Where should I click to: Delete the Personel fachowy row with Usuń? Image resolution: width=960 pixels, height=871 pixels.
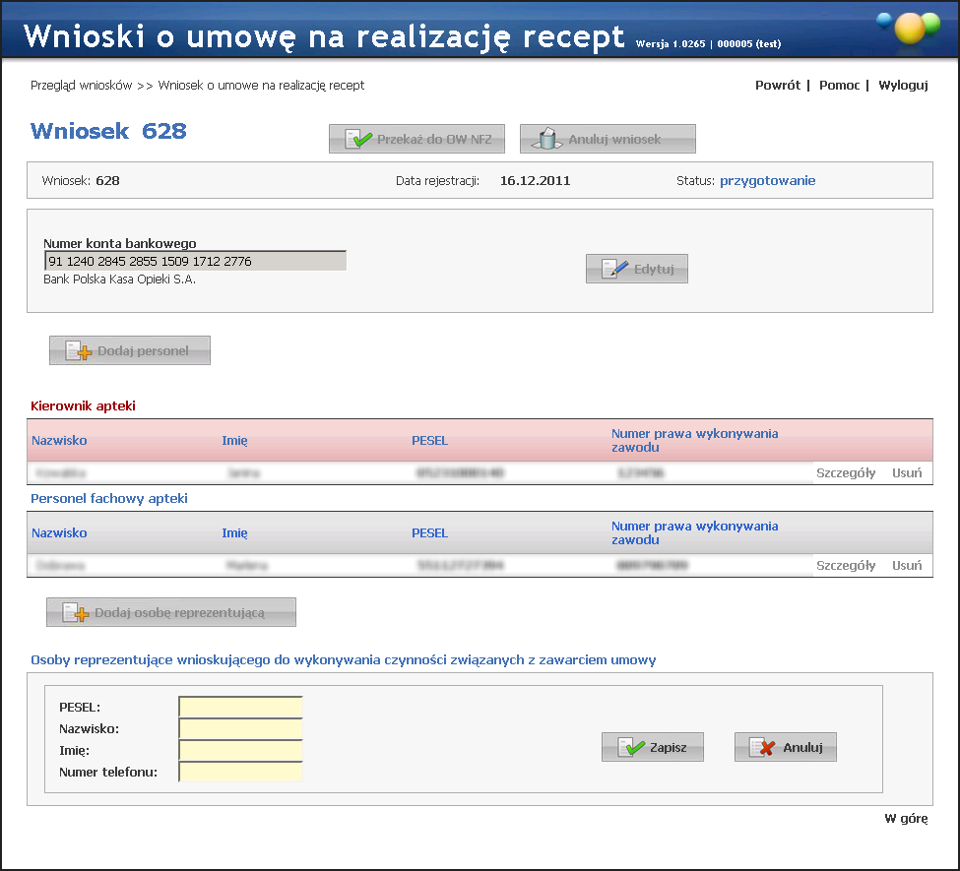907,566
